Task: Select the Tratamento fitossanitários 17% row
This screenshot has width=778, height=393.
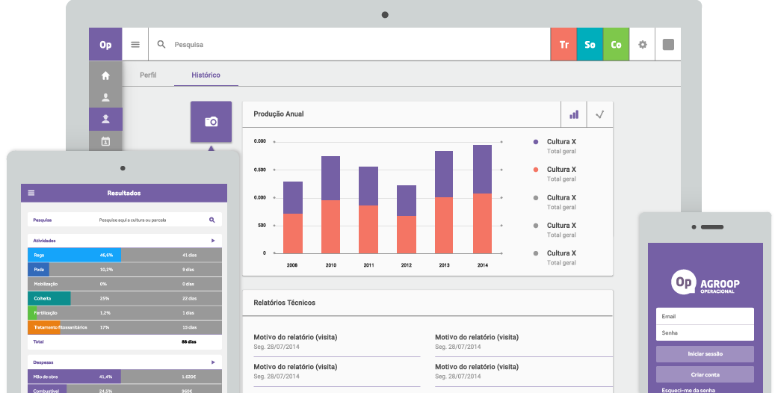Action: [125, 327]
